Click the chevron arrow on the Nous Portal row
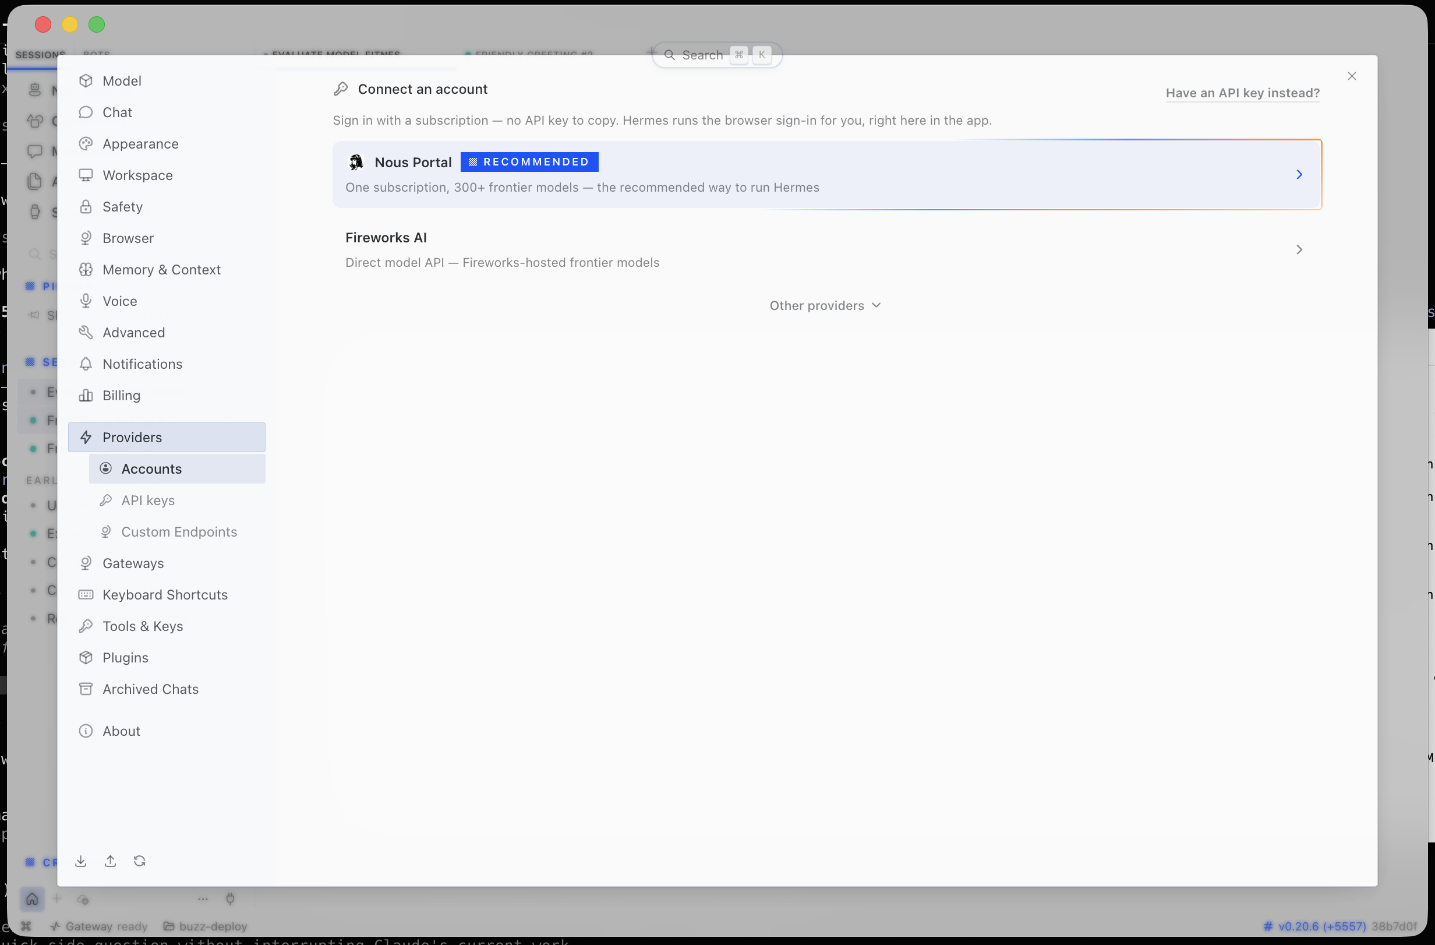Image resolution: width=1435 pixels, height=945 pixels. pos(1299,174)
